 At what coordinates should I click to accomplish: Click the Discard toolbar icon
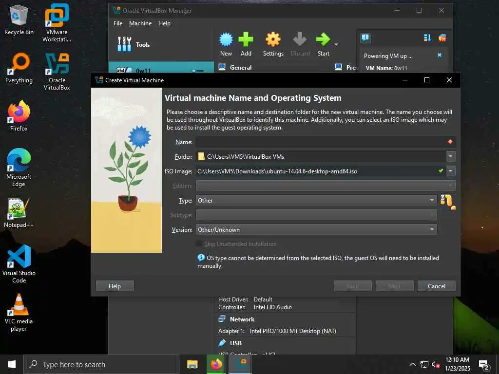coord(300,44)
